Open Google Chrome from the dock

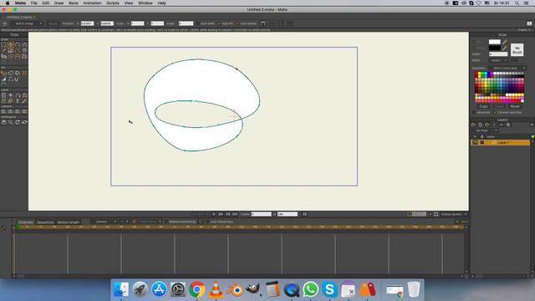197,290
